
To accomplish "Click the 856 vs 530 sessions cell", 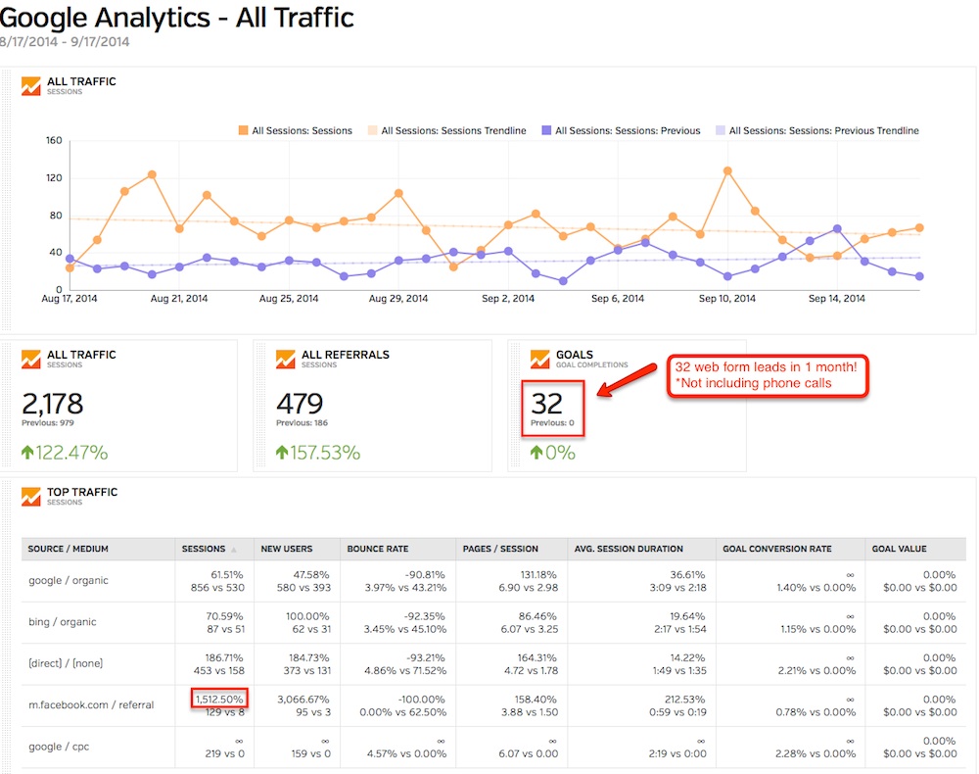I will (218, 587).
